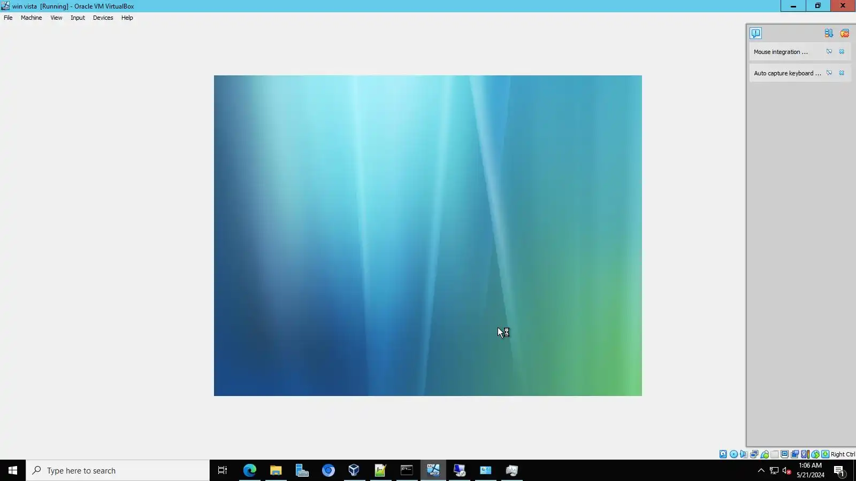Click the display settings status icon
856x481 pixels.
click(x=784, y=454)
